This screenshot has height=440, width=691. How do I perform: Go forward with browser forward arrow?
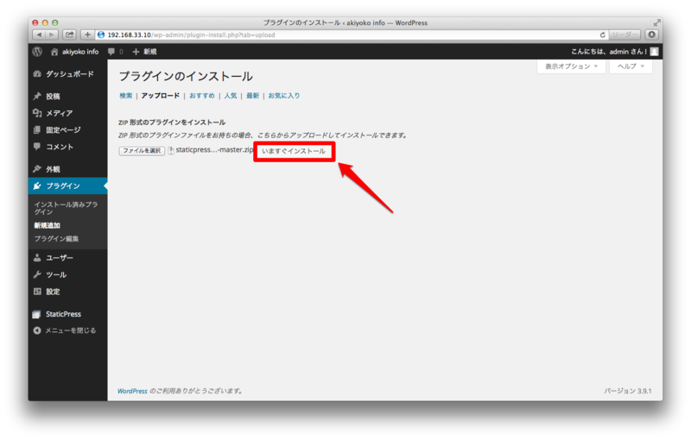52,35
